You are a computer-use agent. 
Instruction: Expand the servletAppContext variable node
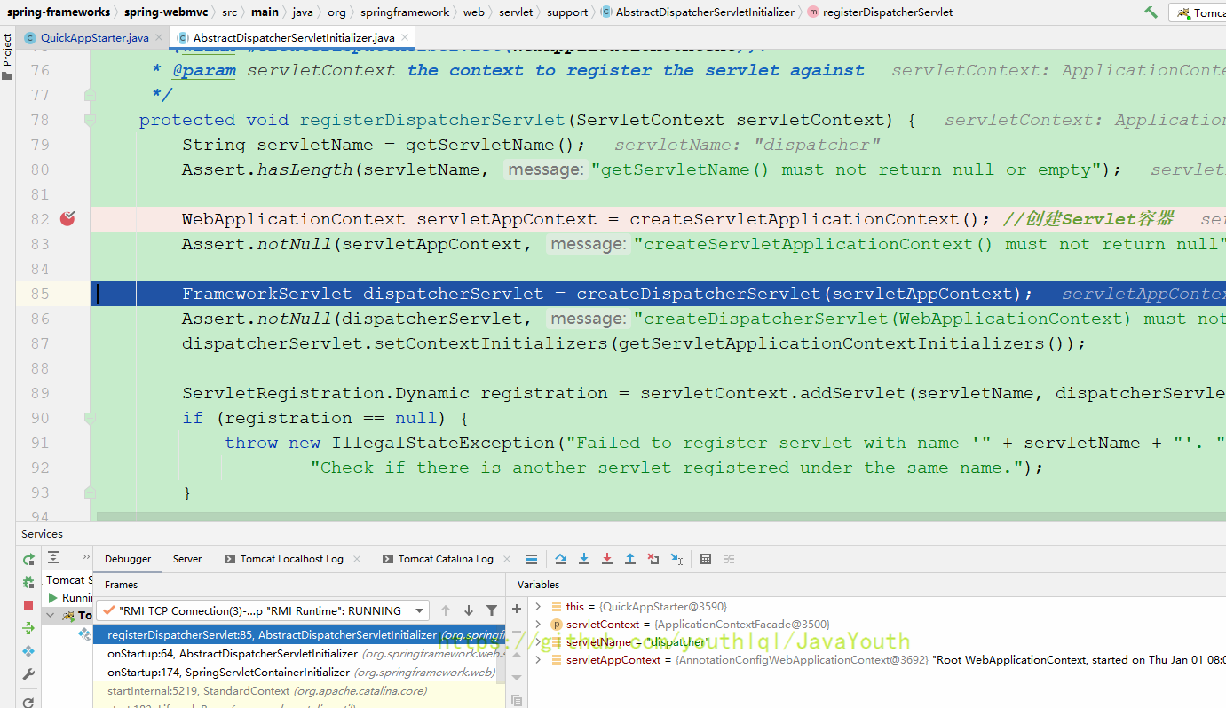(x=538, y=660)
